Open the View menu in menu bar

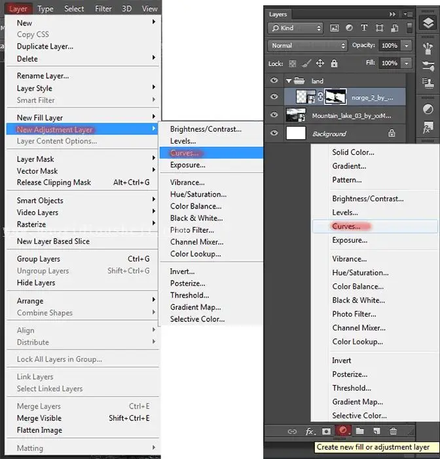(150, 9)
